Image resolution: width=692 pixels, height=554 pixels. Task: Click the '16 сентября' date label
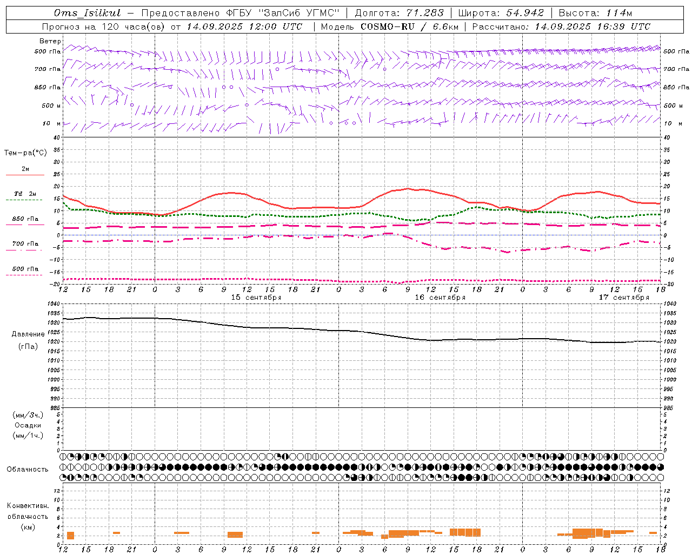click(440, 298)
